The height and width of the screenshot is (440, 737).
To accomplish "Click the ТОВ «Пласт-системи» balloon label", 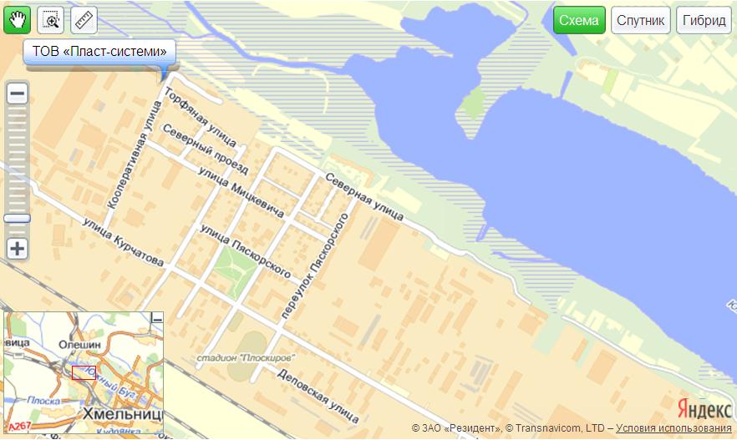I will (99, 51).
